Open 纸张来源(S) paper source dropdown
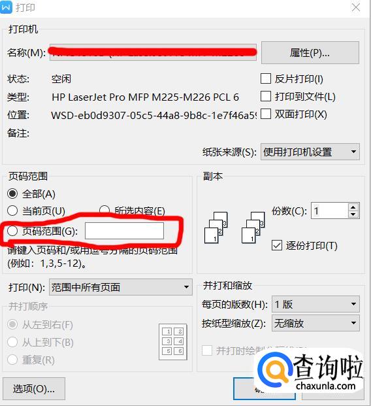Viewport: 371px width, 406px height. point(310,152)
